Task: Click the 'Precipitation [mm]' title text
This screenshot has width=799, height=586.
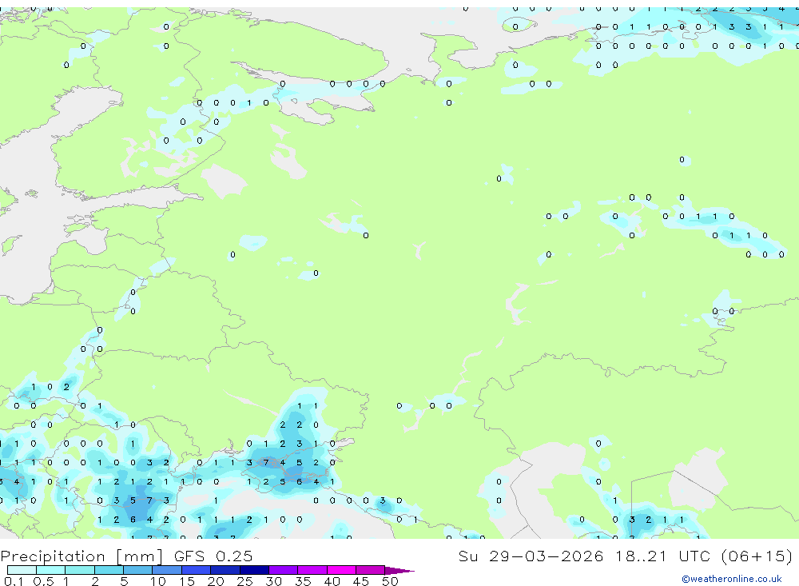Action: click(81, 556)
